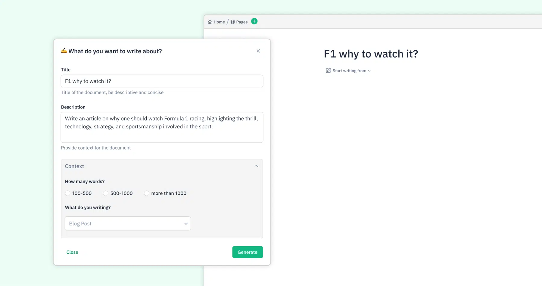Viewport: 542px width, 286px height.
Task: Focus the Title input field
Action: click(162, 81)
